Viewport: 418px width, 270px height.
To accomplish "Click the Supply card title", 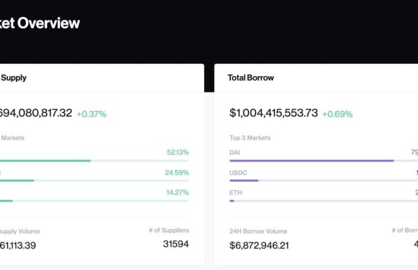I will coord(14,78).
